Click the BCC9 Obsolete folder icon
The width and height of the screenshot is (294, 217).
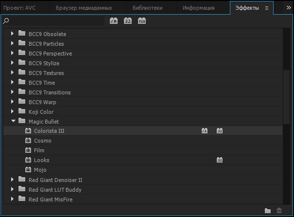coord(22,33)
